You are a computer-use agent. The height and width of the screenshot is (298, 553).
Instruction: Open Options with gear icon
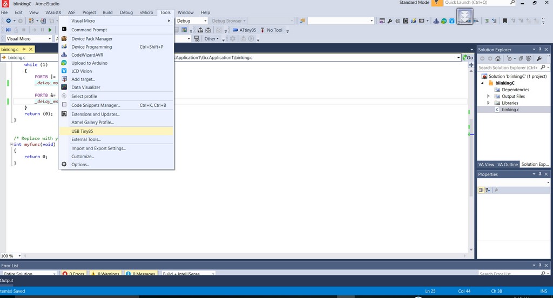pyautogui.click(x=117, y=165)
